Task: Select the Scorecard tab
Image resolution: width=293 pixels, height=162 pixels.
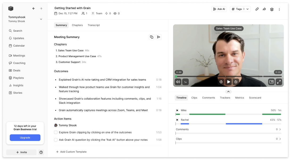Action: (255, 98)
